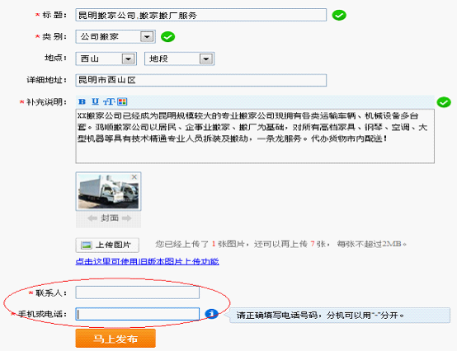Apply bold formatting in description toolbar
This screenshot has width=457, height=351.
(82, 101)
